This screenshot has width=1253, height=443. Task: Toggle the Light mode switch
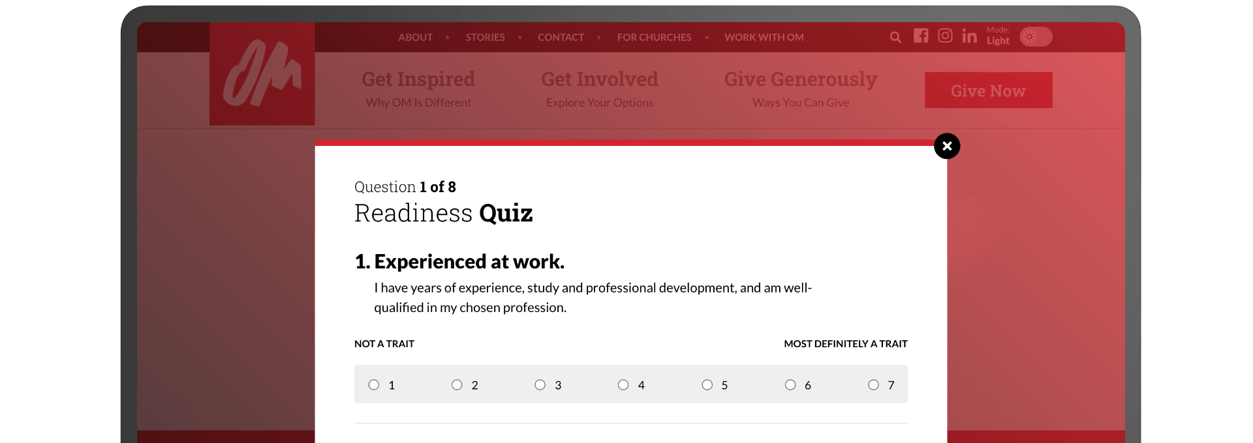(1036, 37)
